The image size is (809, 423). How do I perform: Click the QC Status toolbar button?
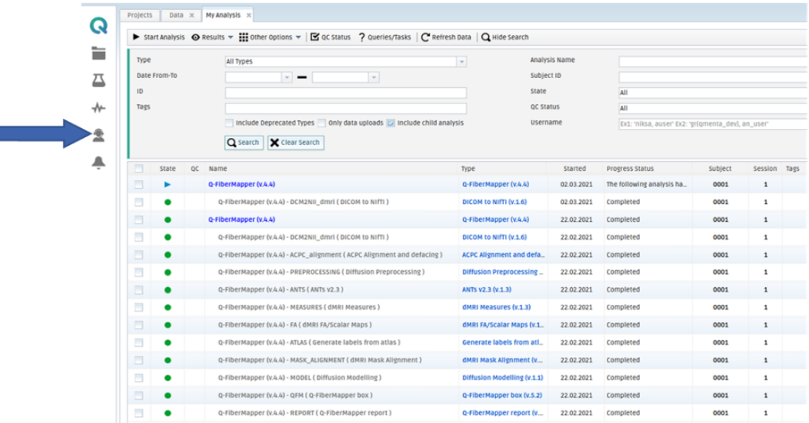point(331,37)
